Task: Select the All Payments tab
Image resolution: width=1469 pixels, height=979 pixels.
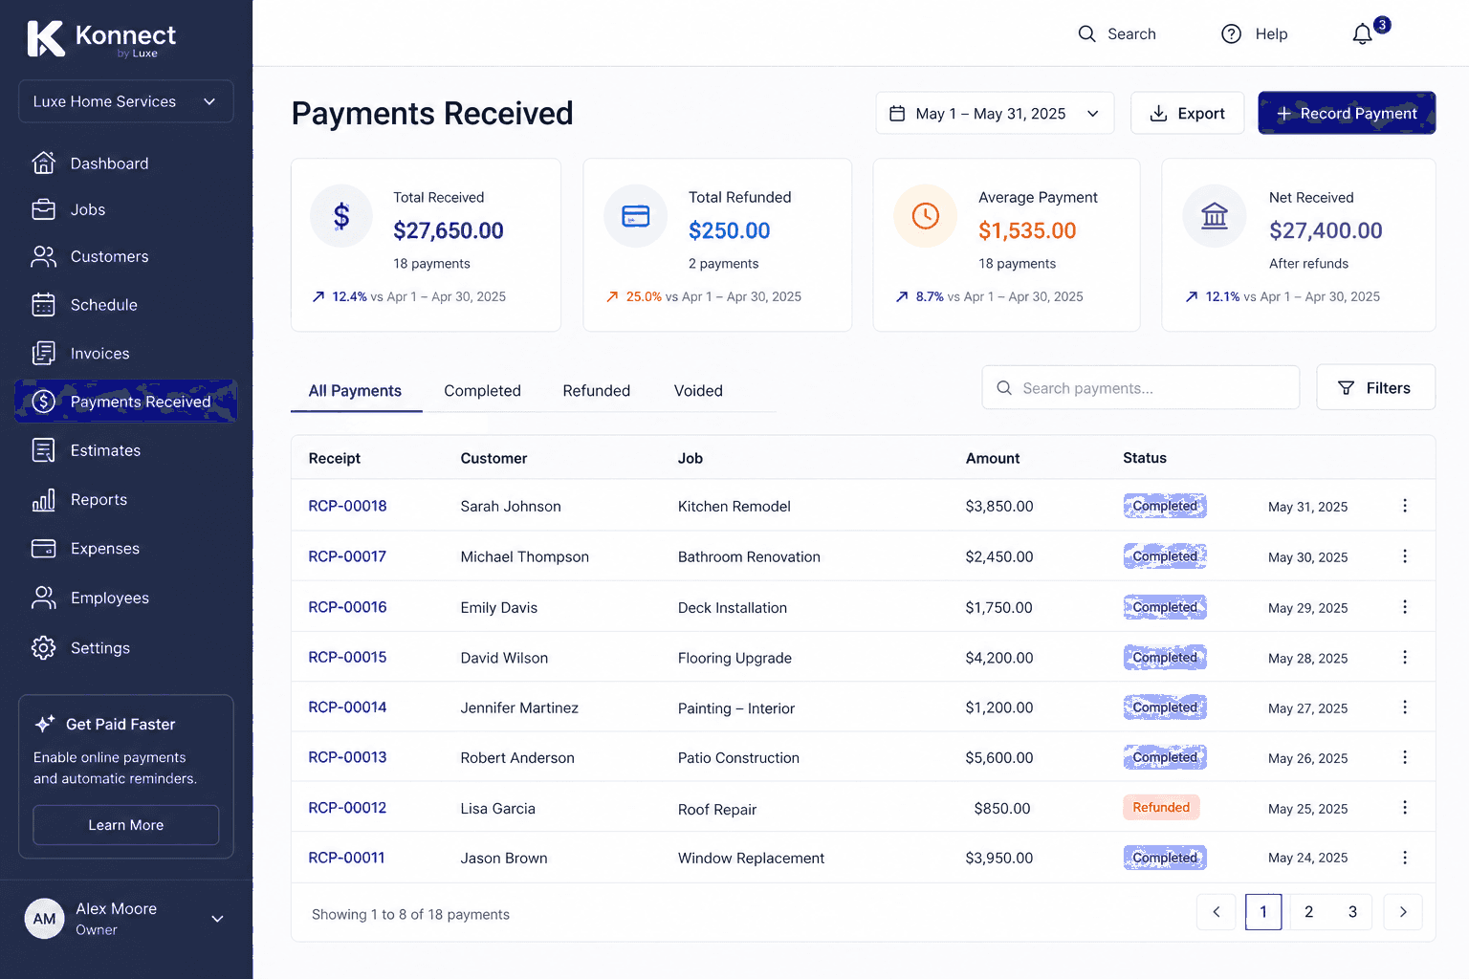Action: (x=355, y=391)
